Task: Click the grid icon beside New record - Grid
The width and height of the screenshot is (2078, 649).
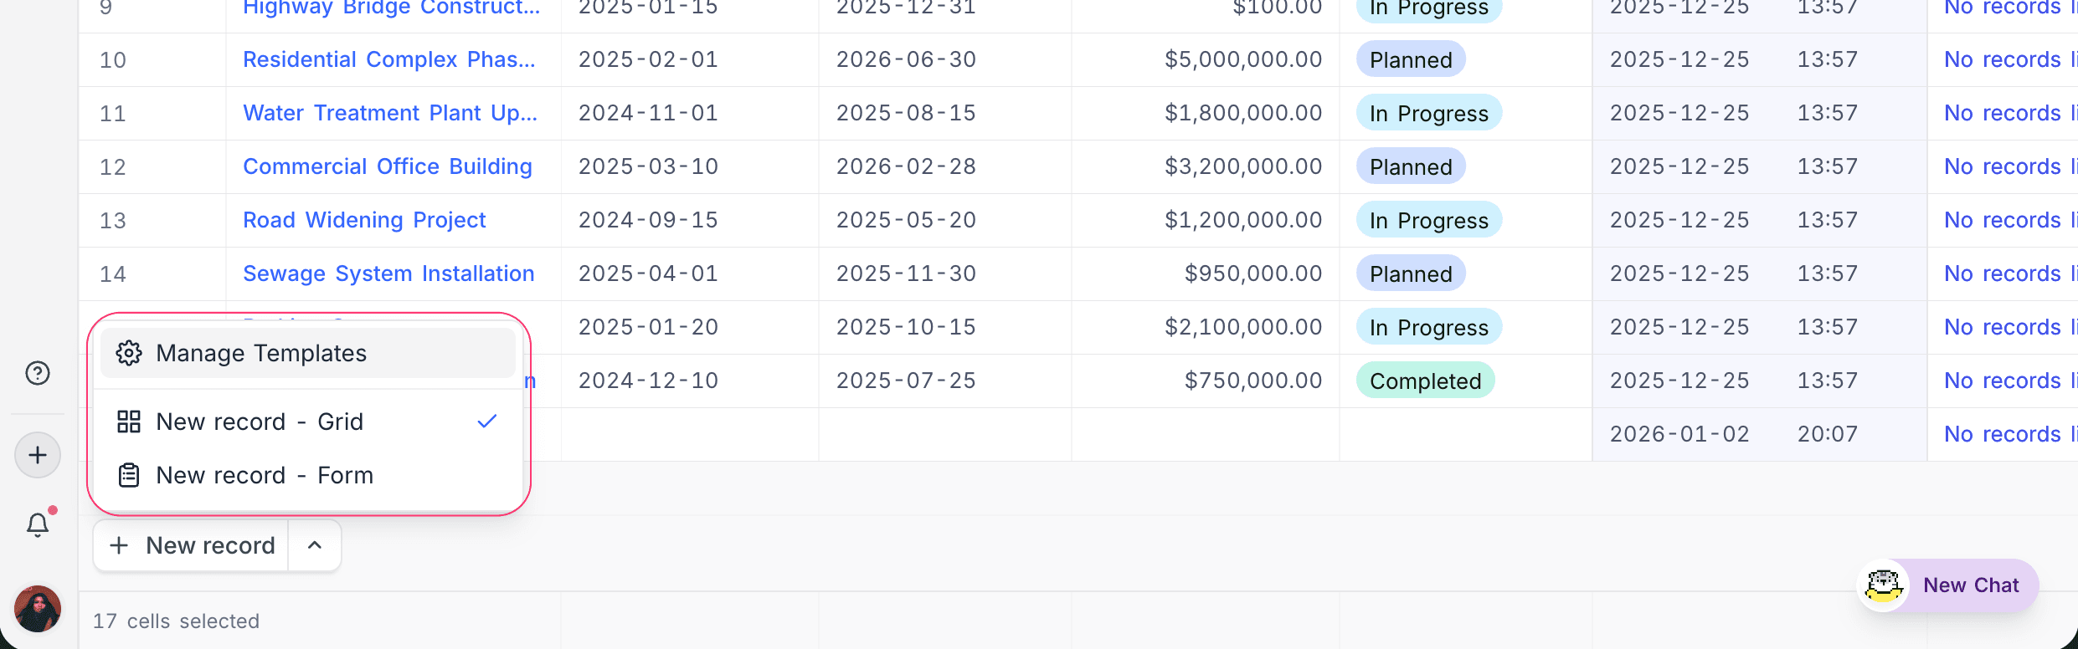Action: (x=129, y=422)
